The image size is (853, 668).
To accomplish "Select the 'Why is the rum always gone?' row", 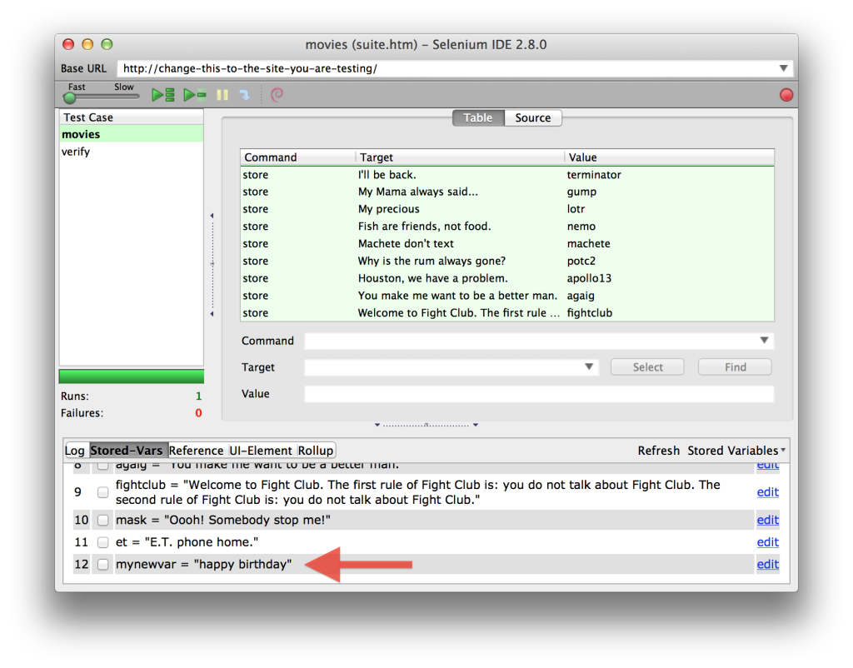I will click(x=507, y=261).
